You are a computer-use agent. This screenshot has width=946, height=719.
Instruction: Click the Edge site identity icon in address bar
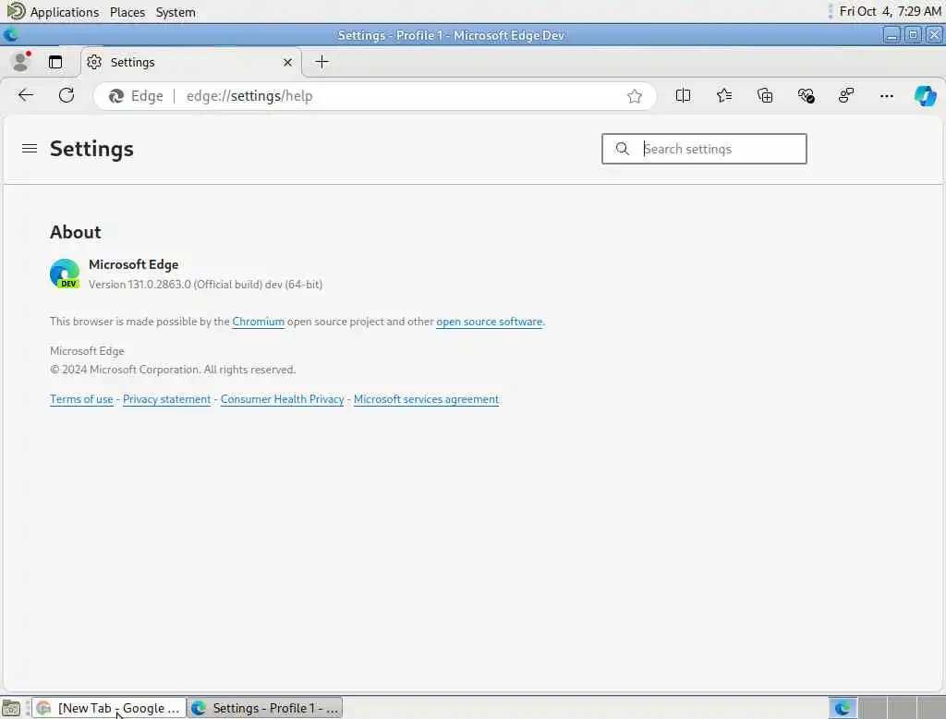[115, 96]
